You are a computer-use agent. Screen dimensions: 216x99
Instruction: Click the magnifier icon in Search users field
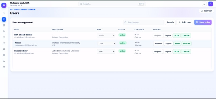(125, 22)
